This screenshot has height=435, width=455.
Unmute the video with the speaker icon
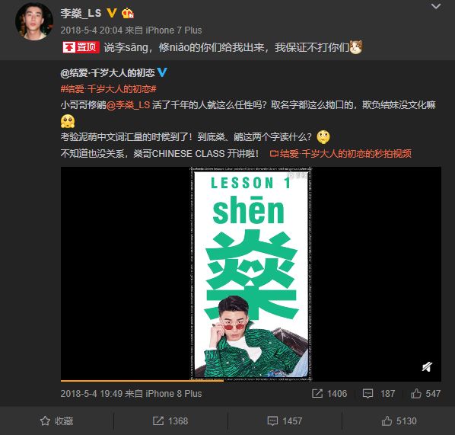click(x=427, y=367)
